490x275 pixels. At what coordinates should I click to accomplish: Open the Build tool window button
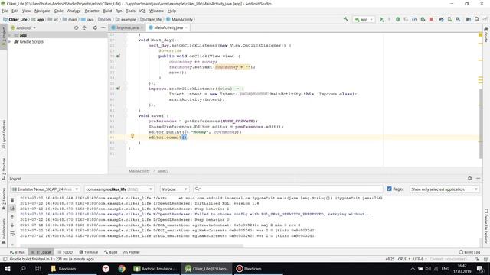110,252
